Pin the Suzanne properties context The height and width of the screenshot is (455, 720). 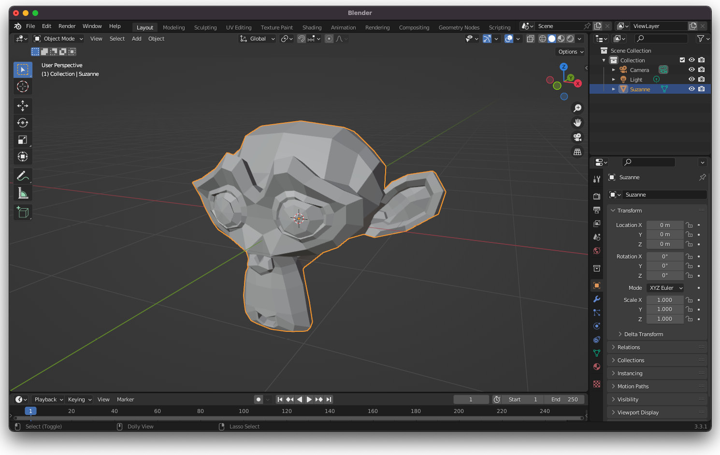click(x=702, y=177)
